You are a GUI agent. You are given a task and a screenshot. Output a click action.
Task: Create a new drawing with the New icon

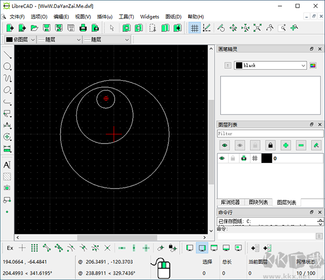tap(10, 28)
